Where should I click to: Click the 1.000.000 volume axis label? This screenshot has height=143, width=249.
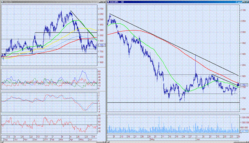245,122
